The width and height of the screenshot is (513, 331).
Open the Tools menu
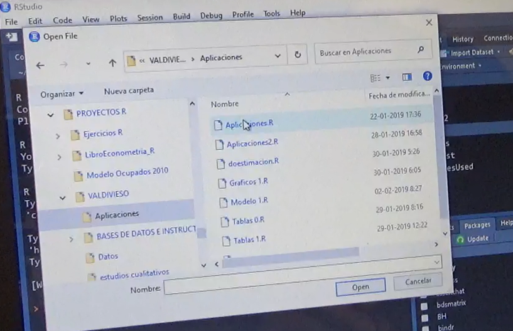click(271, 13)
